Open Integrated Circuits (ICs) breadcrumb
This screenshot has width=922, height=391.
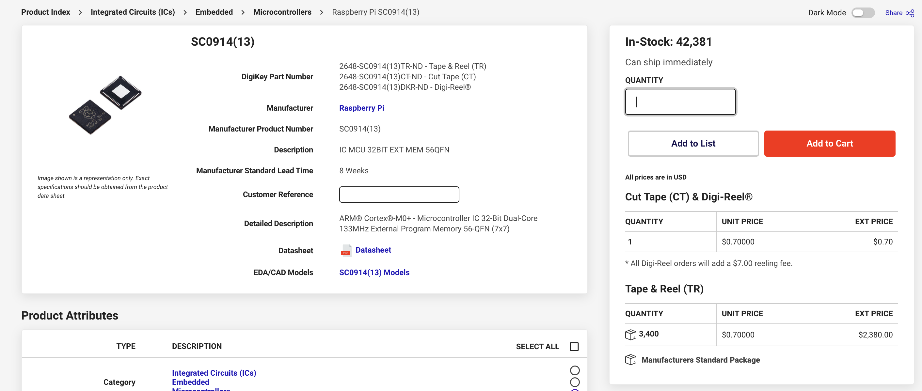(x=133, y=12)
